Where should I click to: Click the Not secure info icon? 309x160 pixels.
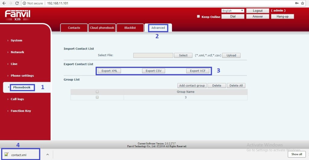(24, 3)
